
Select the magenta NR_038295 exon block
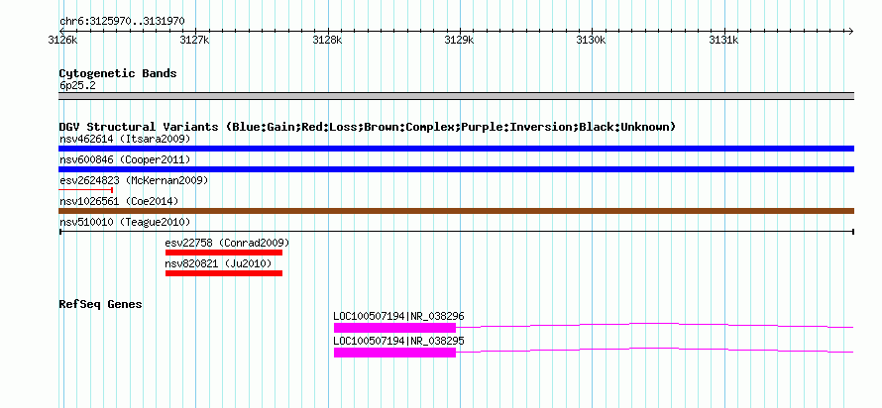click(394, 353)
